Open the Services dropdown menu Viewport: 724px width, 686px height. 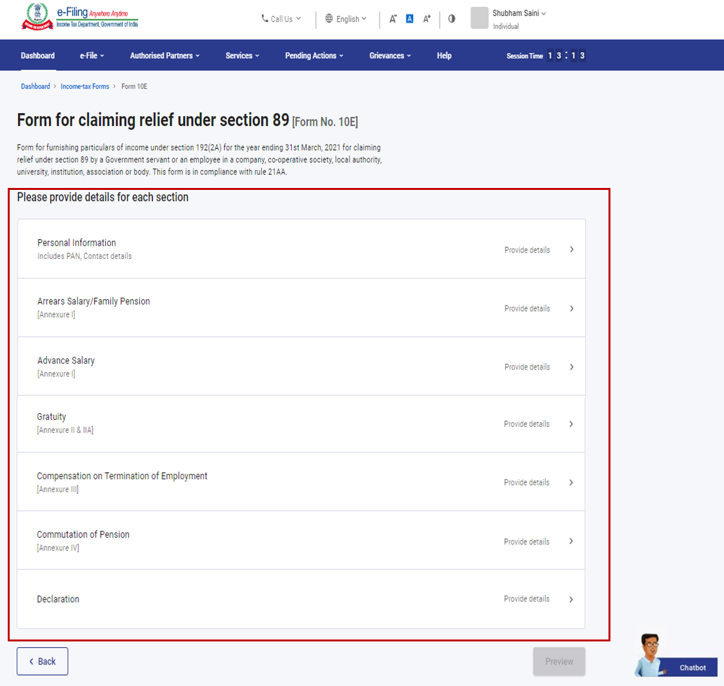242,56
